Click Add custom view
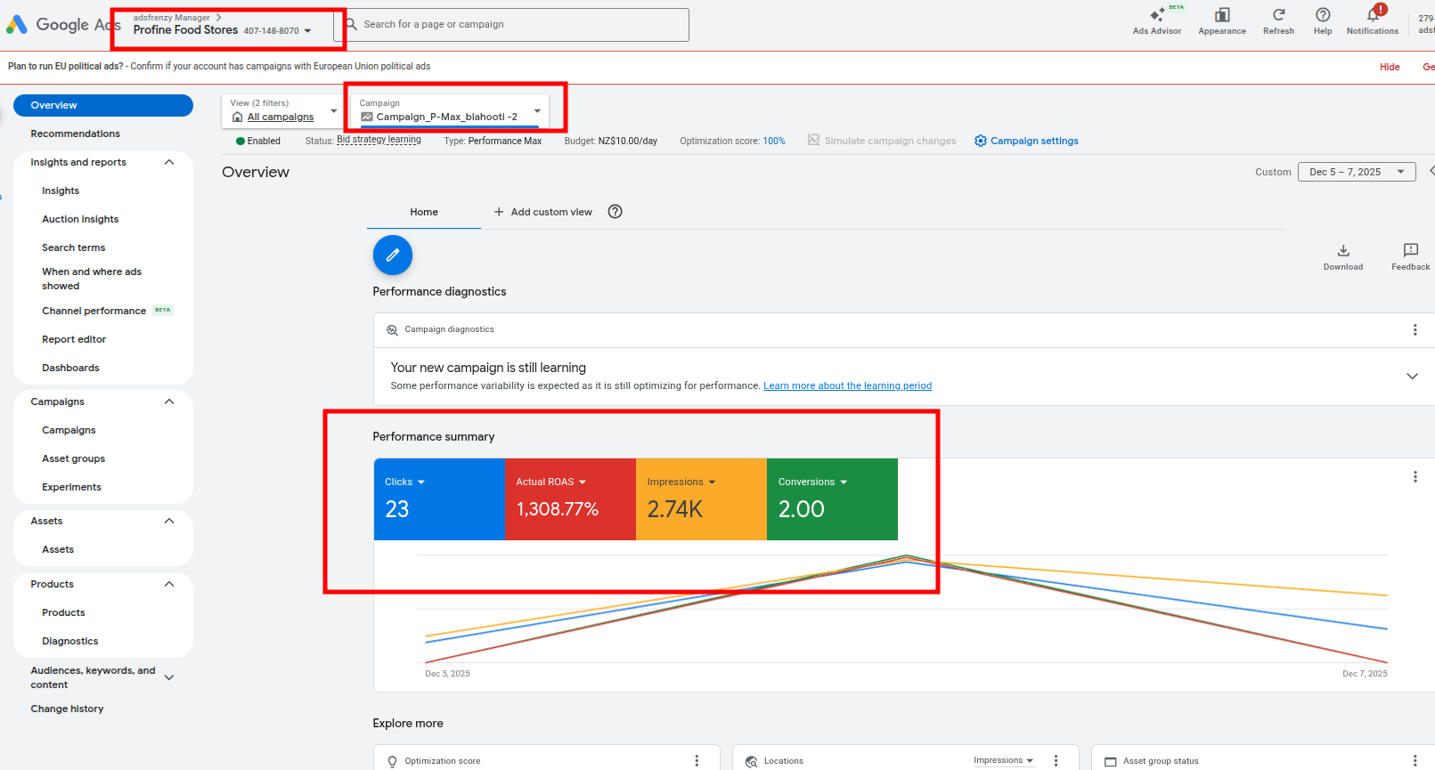 click(542, 212)
